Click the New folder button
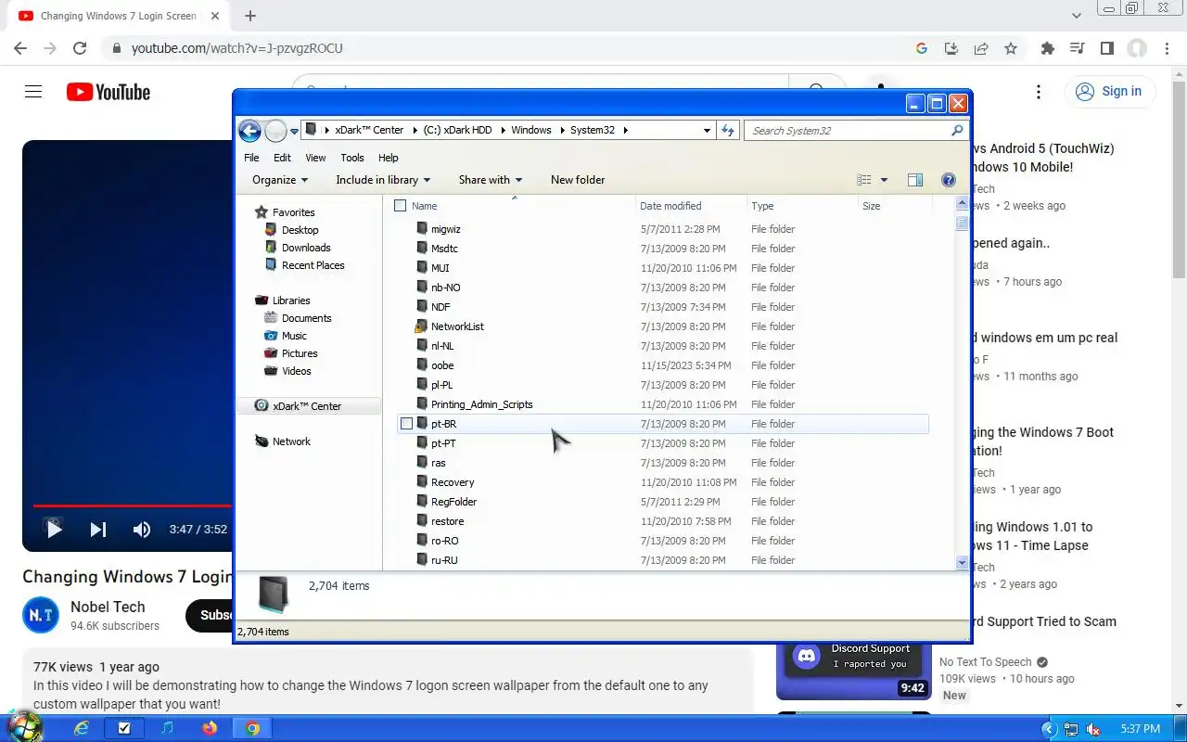 click(x=577, y=180)
